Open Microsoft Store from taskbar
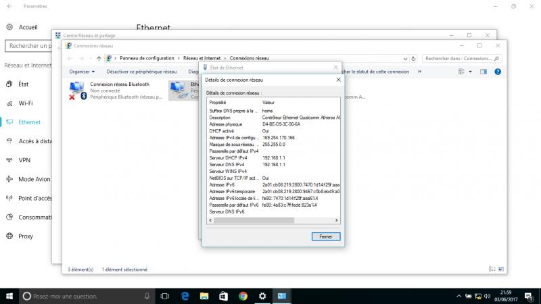 [224, 296]
